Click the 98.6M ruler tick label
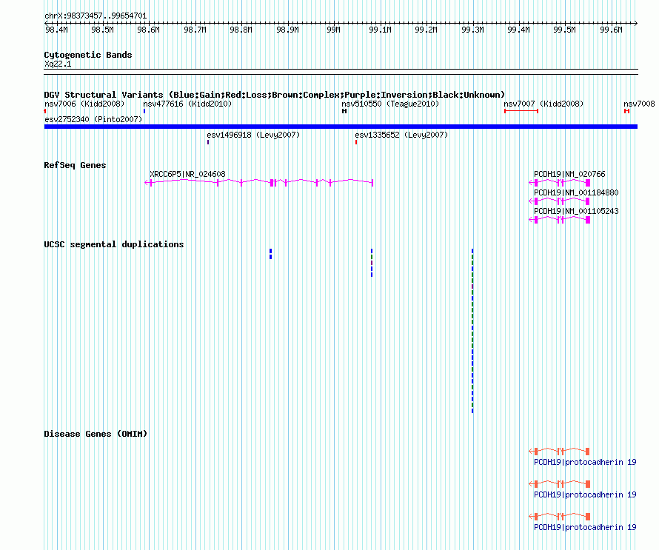The height and width of the screenshot is (550, 659). tap(148, 30)
